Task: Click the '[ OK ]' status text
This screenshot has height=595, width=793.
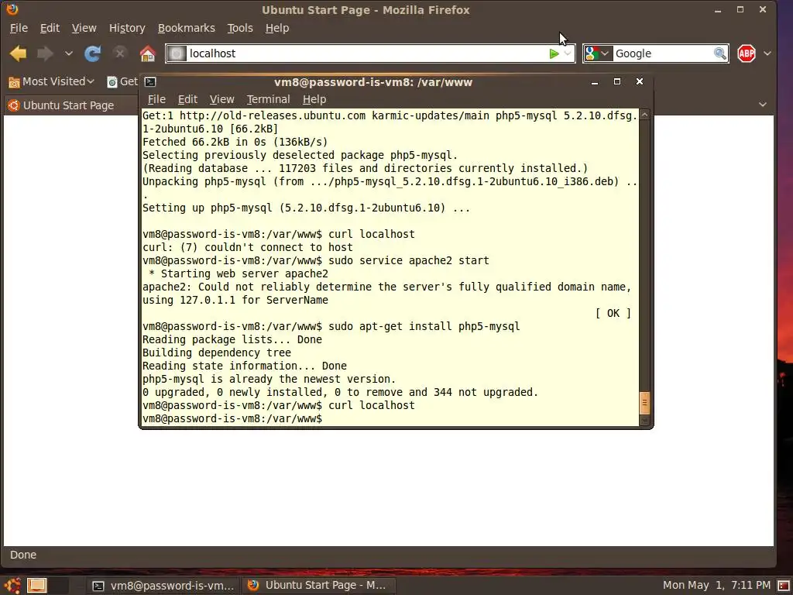Action: click(613, 313)
